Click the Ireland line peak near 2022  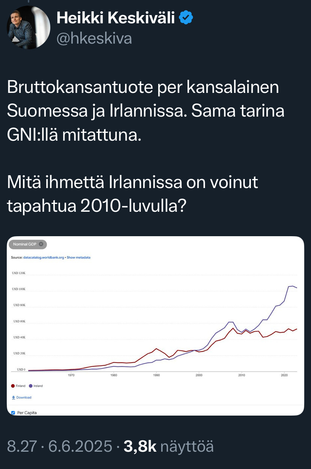(292, 286)
